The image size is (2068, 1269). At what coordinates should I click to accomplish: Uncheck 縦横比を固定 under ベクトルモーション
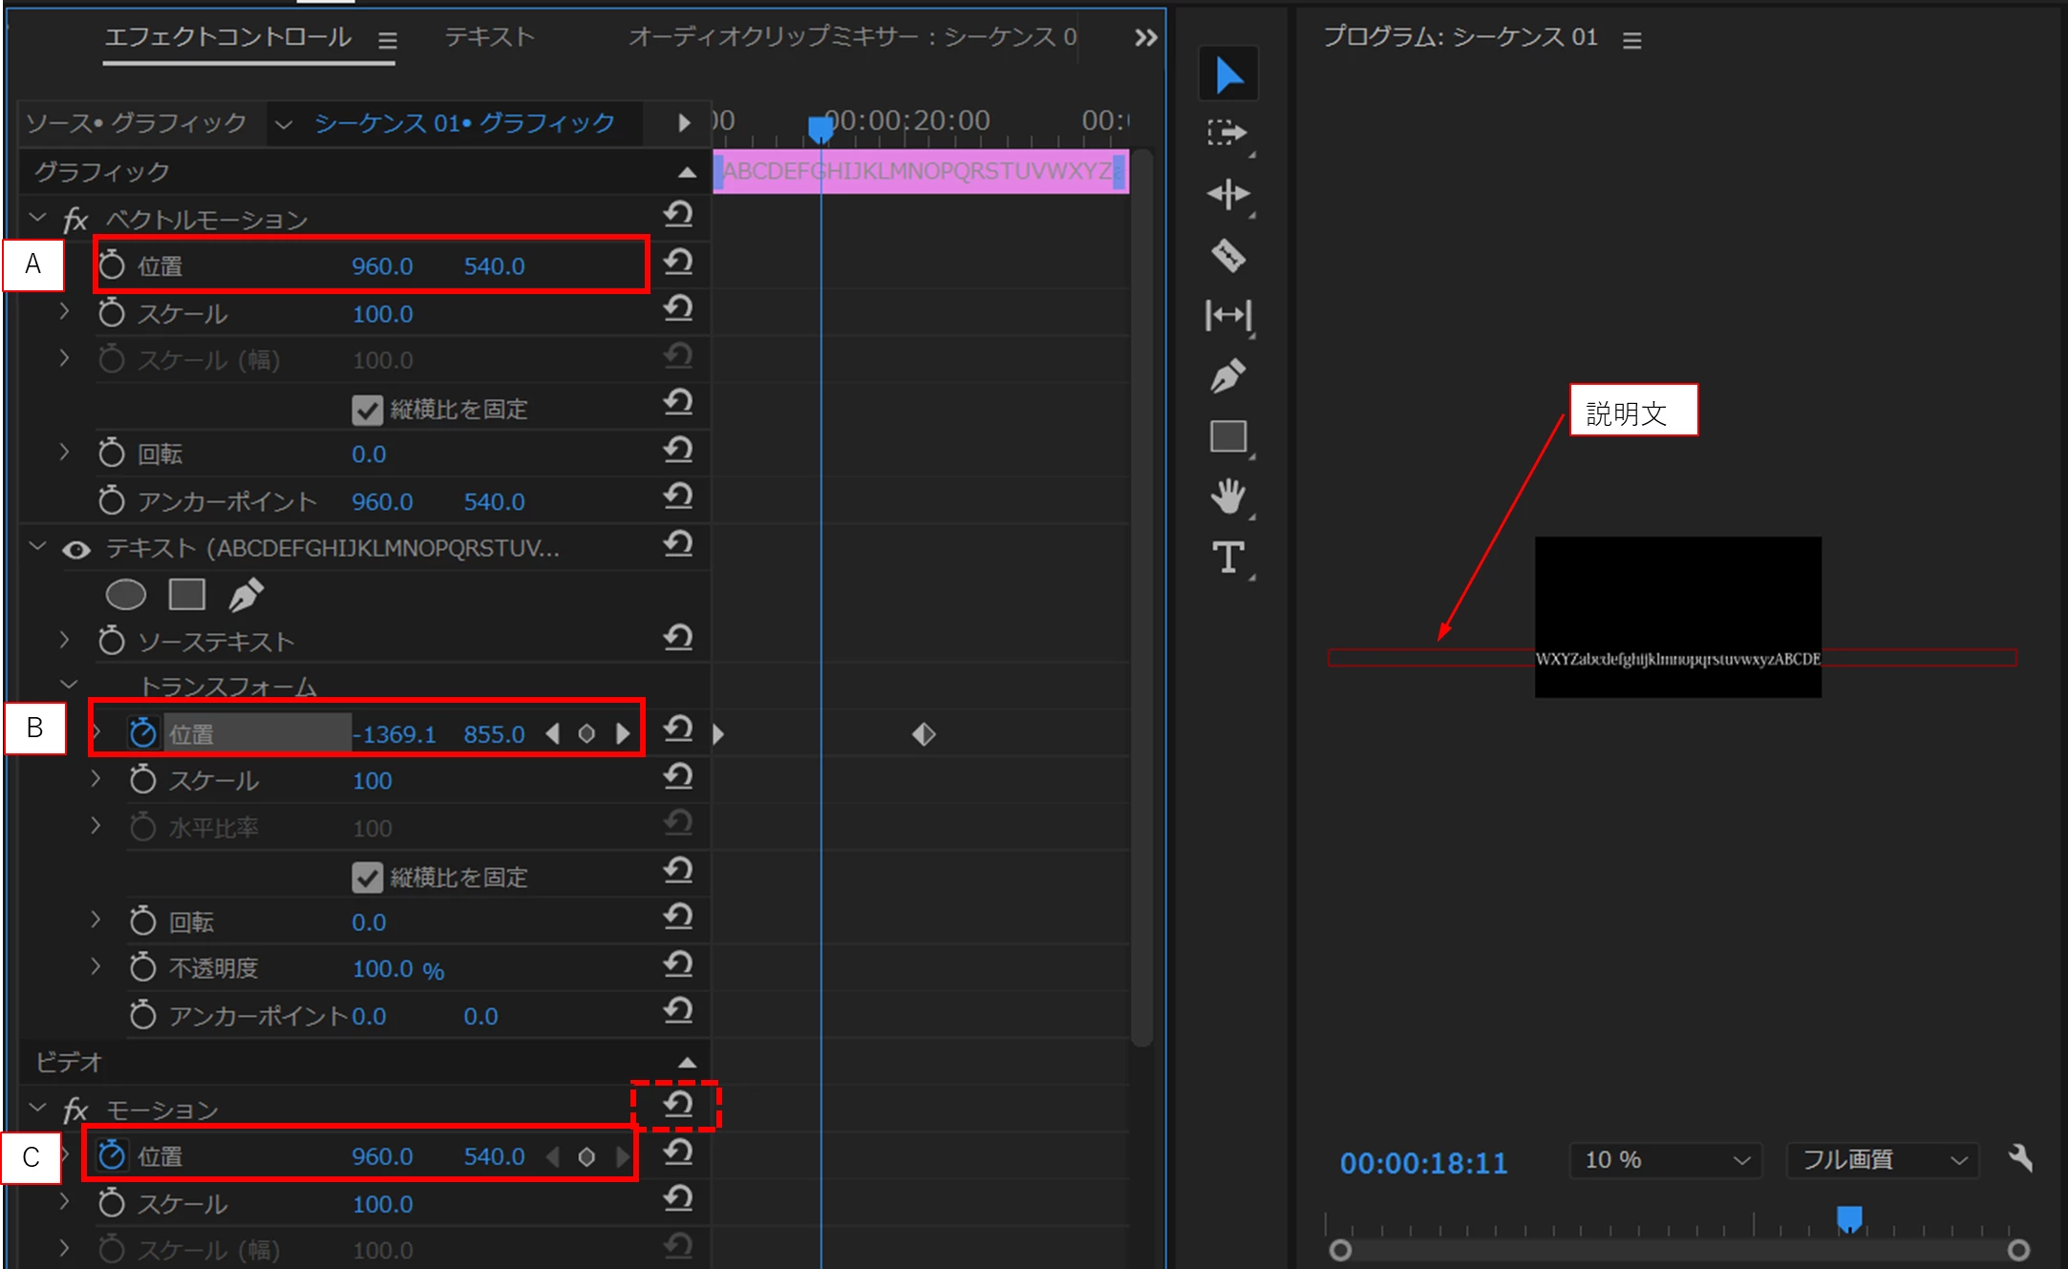pos(367,410)
